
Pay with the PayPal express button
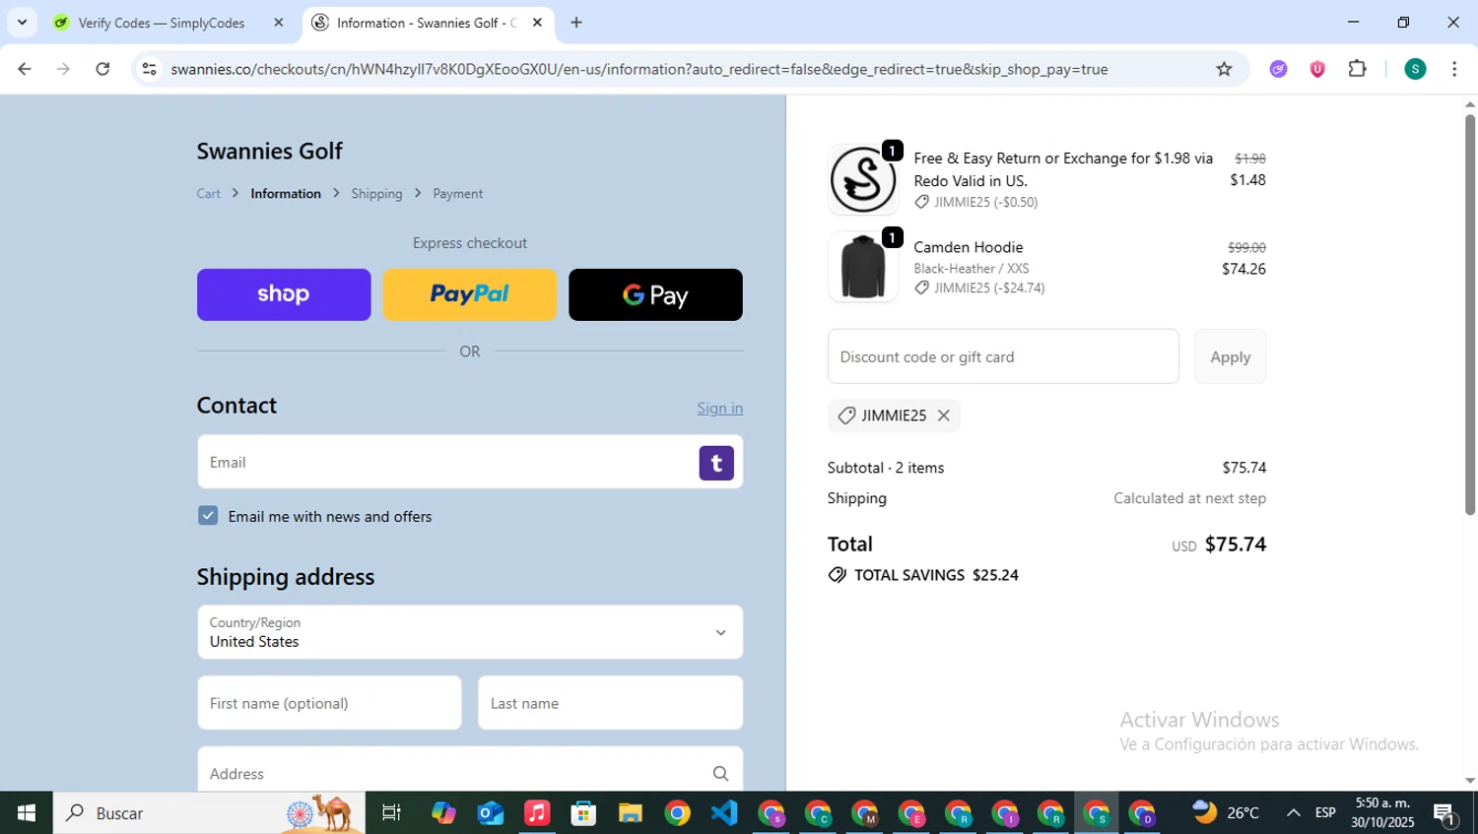click(470, 294)
